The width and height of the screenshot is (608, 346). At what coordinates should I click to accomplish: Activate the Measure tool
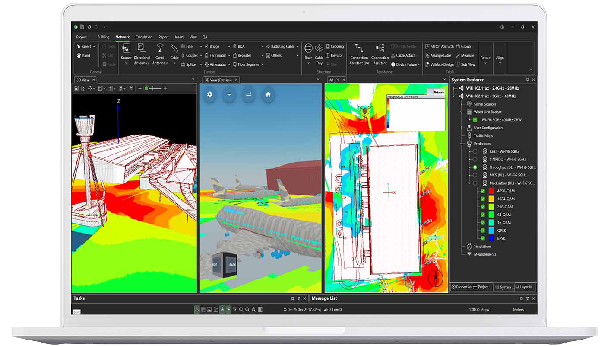pyautogui.click(x=465, y=55)
